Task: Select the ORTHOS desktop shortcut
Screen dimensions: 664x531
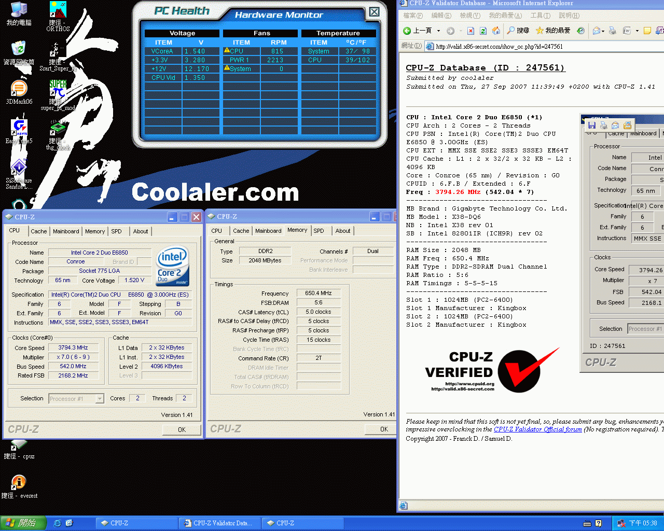Action: [x=58, y=10]
